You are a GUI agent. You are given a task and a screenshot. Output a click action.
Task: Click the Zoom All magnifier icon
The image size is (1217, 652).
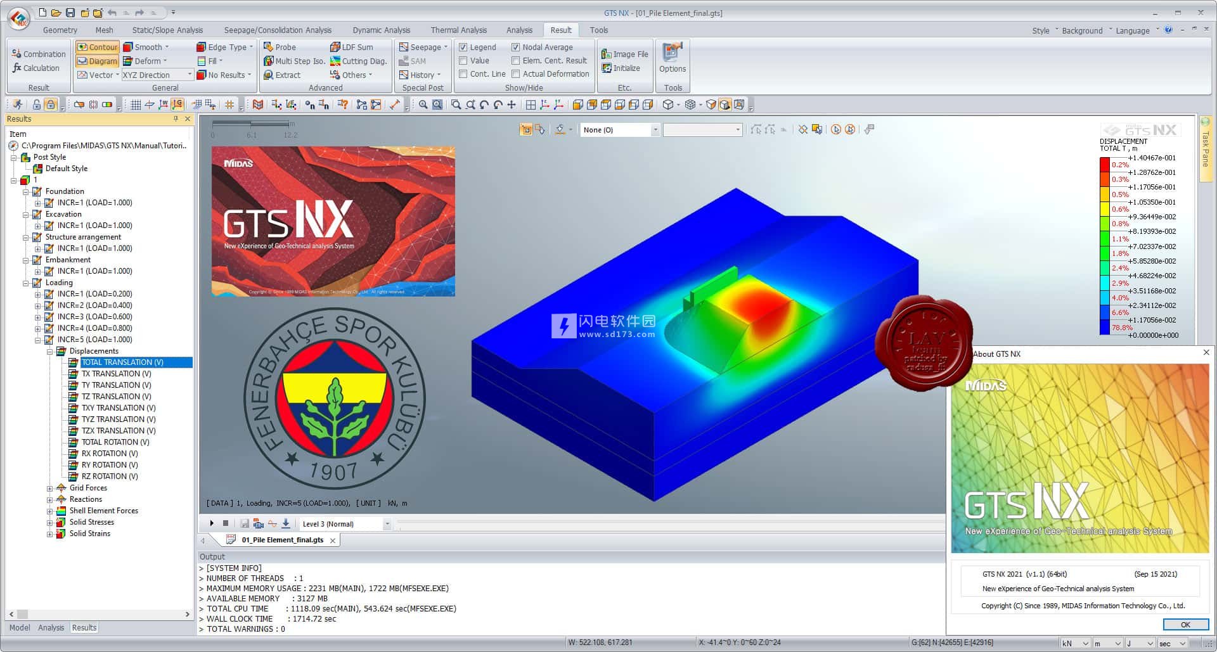[423, 105]
